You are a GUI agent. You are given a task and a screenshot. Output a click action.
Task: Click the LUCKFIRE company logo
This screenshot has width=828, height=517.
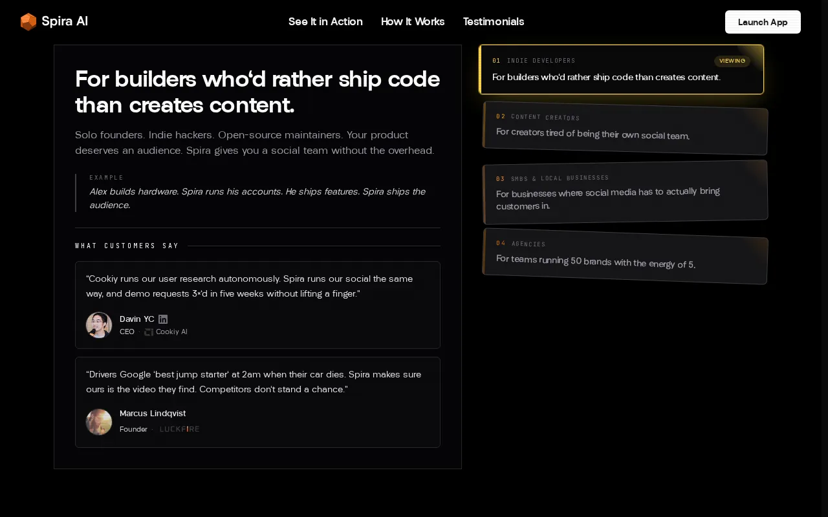[180, 429]
